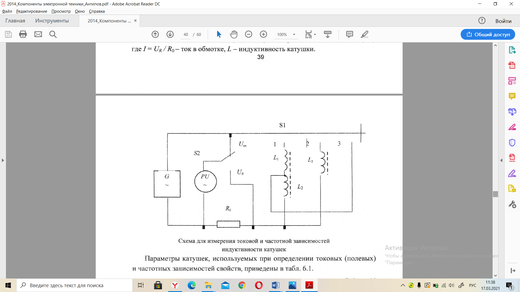Viewport: 520px width, 292px height.
Task: Click the Print file icon
Action: pos(23,34)
